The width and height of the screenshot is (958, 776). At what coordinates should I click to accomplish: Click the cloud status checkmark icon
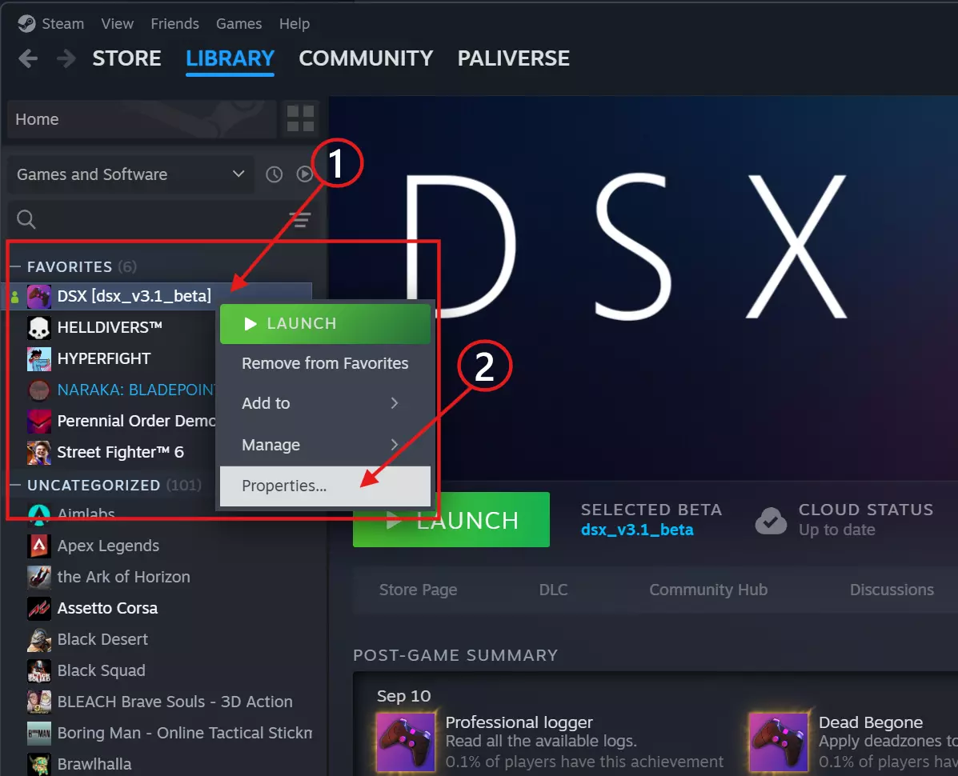click(x=771, y=521)
